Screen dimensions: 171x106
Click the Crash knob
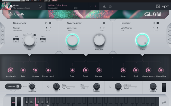pos(136,70)
